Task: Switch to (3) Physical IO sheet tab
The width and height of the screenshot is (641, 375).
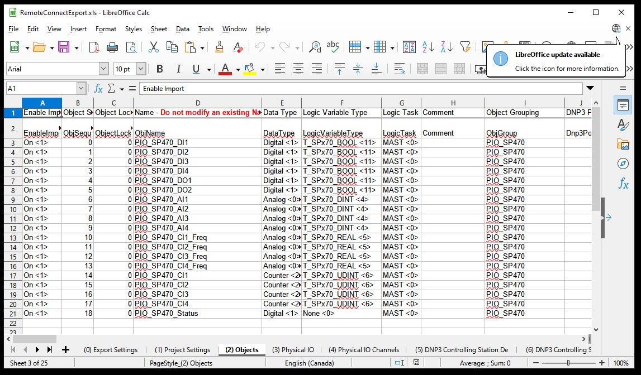Action: 293,350
